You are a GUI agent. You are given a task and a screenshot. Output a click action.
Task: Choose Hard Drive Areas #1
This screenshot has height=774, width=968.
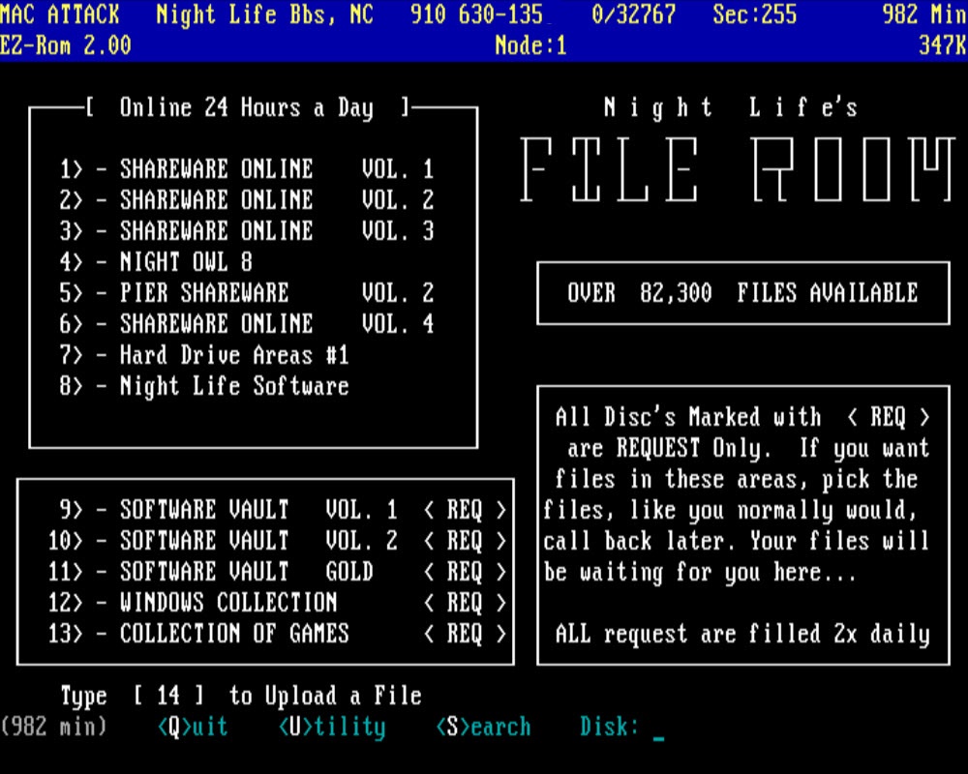tap(233, 355)
